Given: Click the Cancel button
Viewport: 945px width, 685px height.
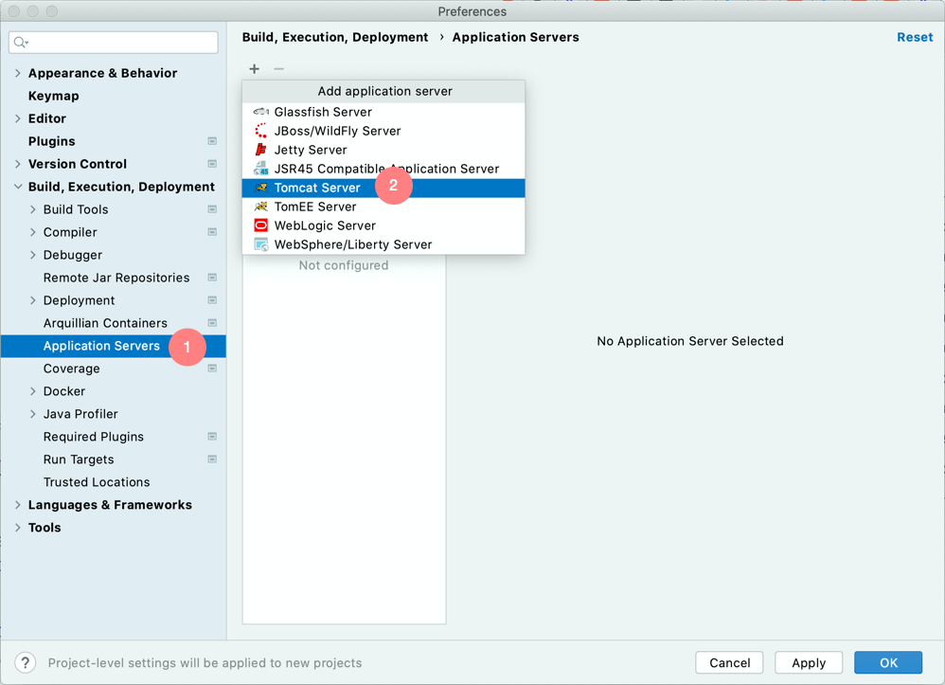Looking at the screenshot, I should pyautogui.click(x=729, y=662).
